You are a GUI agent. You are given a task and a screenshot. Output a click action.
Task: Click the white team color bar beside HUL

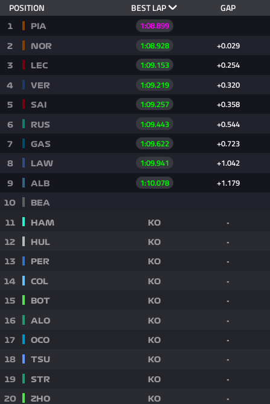pyautogui.click(x=24, y=242)
